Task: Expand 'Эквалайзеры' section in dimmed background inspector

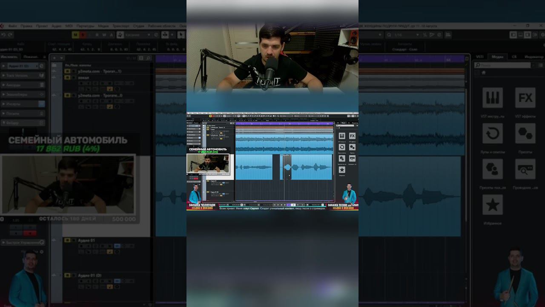Action: click(23, 94)
